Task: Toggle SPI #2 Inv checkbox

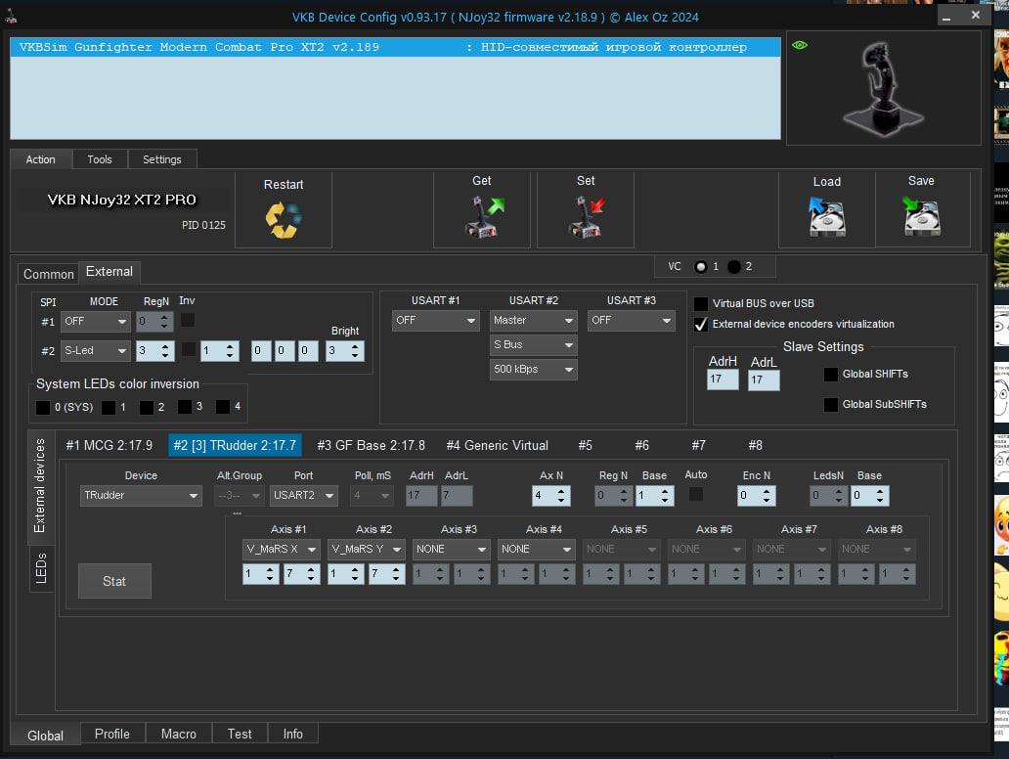Action: (189, 349)
